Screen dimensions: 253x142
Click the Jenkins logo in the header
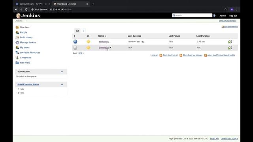coord(28,15)
